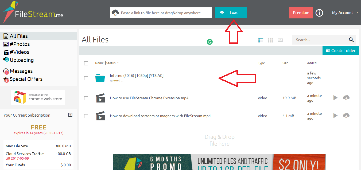
Task: Click the Chrome web store badge
Action: 38,97
